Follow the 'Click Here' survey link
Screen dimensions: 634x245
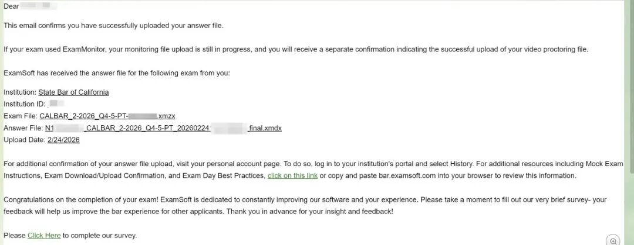(x=44, y=236)
